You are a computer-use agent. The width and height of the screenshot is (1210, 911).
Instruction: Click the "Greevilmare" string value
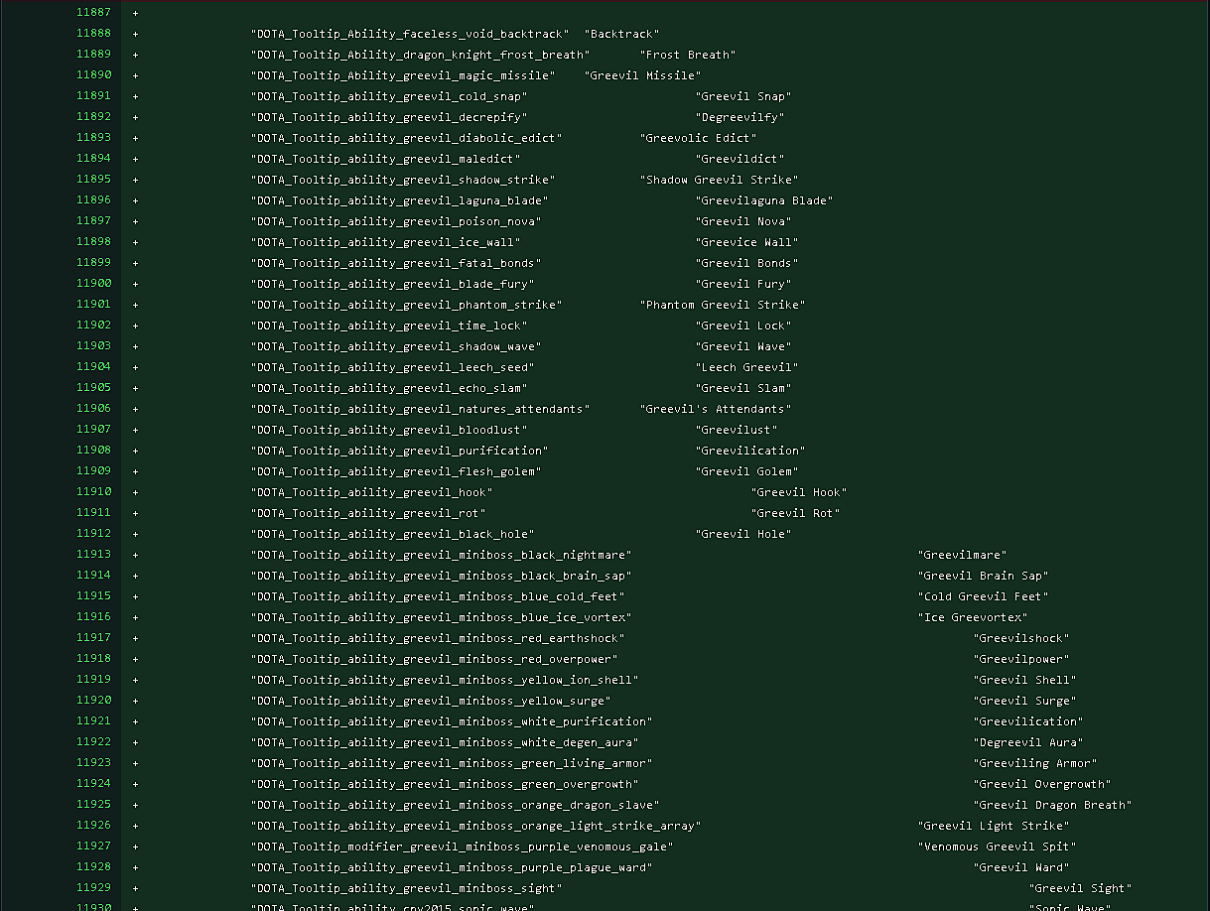coord(962,555)
